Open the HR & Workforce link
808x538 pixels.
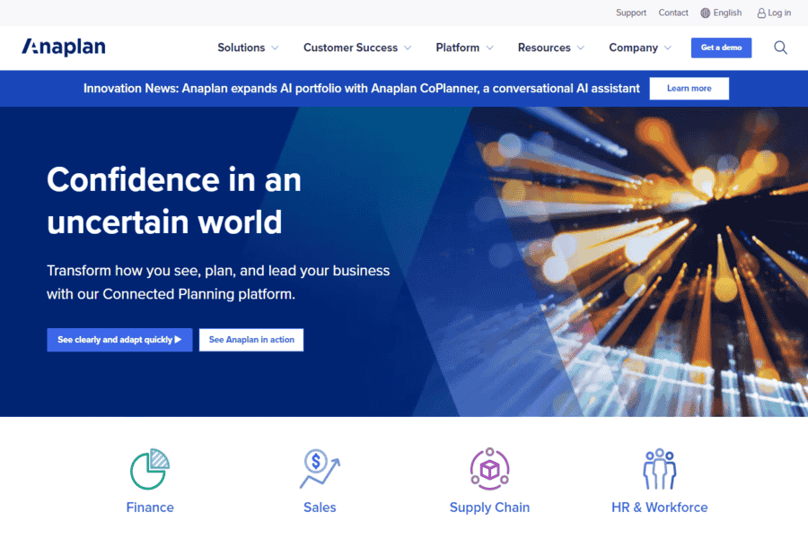(659, 508)
